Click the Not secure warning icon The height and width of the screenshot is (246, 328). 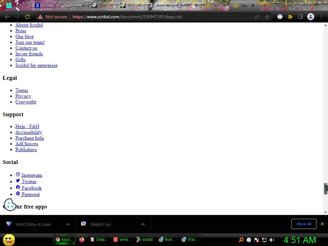(x=40, y=17)
